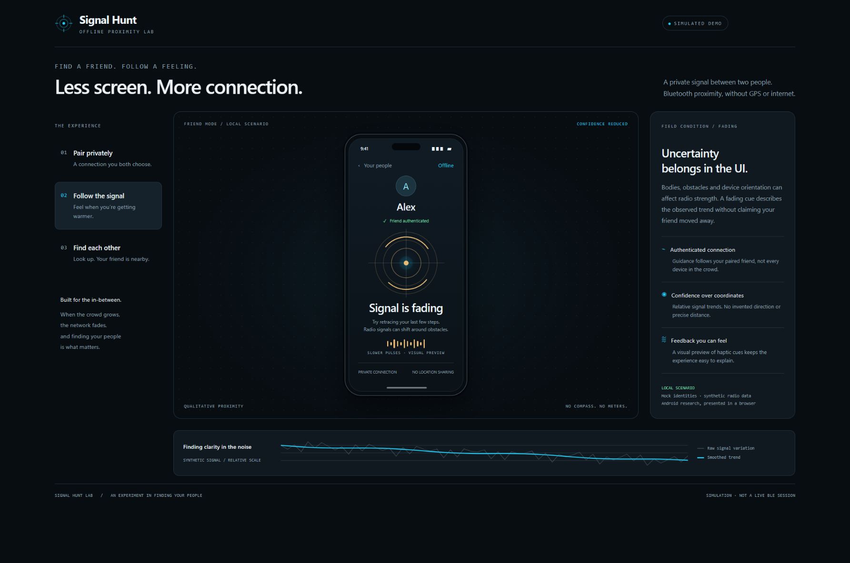Click the phone home indicator bar

tap(406, 387)
